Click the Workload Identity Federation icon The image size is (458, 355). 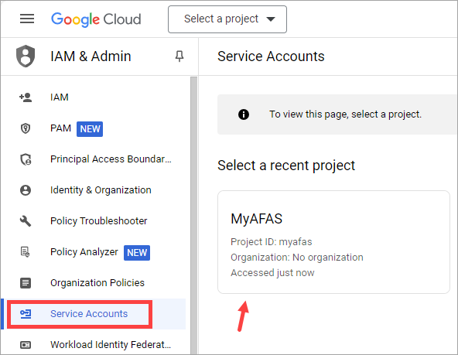pos(26,345)
